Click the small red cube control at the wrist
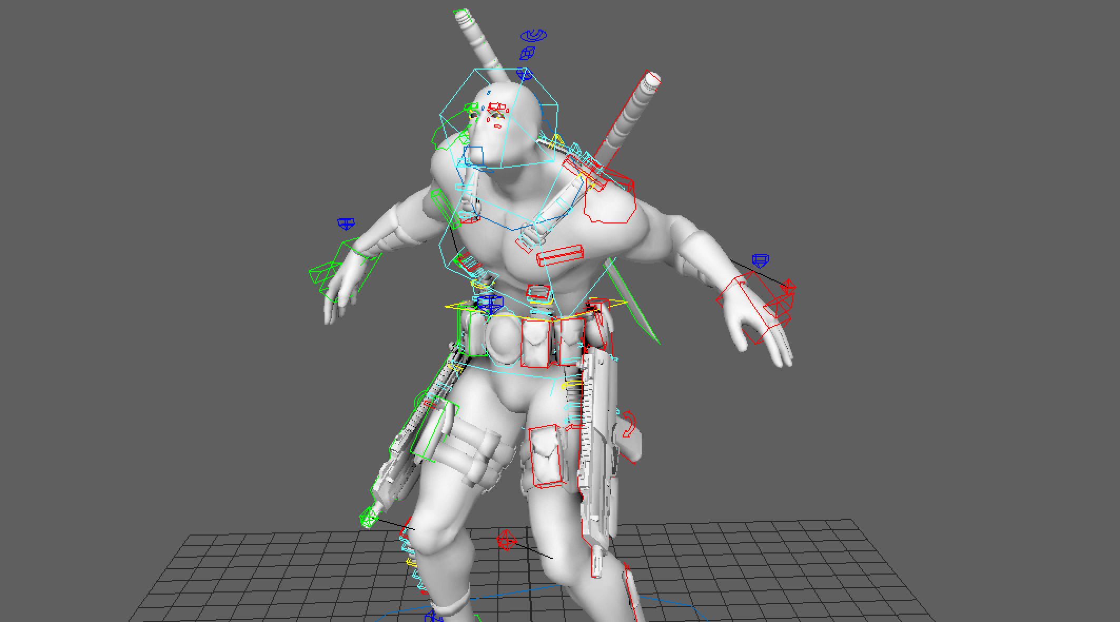Image resolution: width=1120 pixels, height=622 pixels. (789, 286)
